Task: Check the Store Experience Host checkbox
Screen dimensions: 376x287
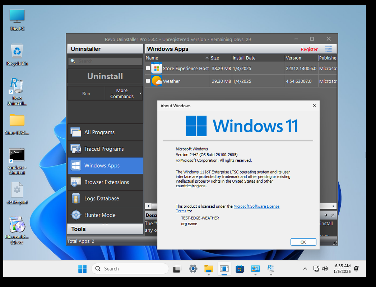Action: click(x=148, y=68)
